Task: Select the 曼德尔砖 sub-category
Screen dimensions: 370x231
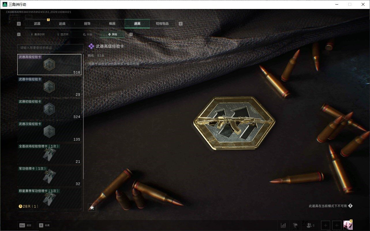Action: 37,34
